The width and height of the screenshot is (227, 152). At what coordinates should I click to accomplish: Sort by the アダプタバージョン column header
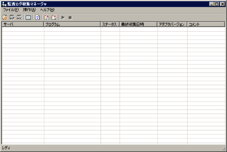pyautogui.click(x=172, y=24)
